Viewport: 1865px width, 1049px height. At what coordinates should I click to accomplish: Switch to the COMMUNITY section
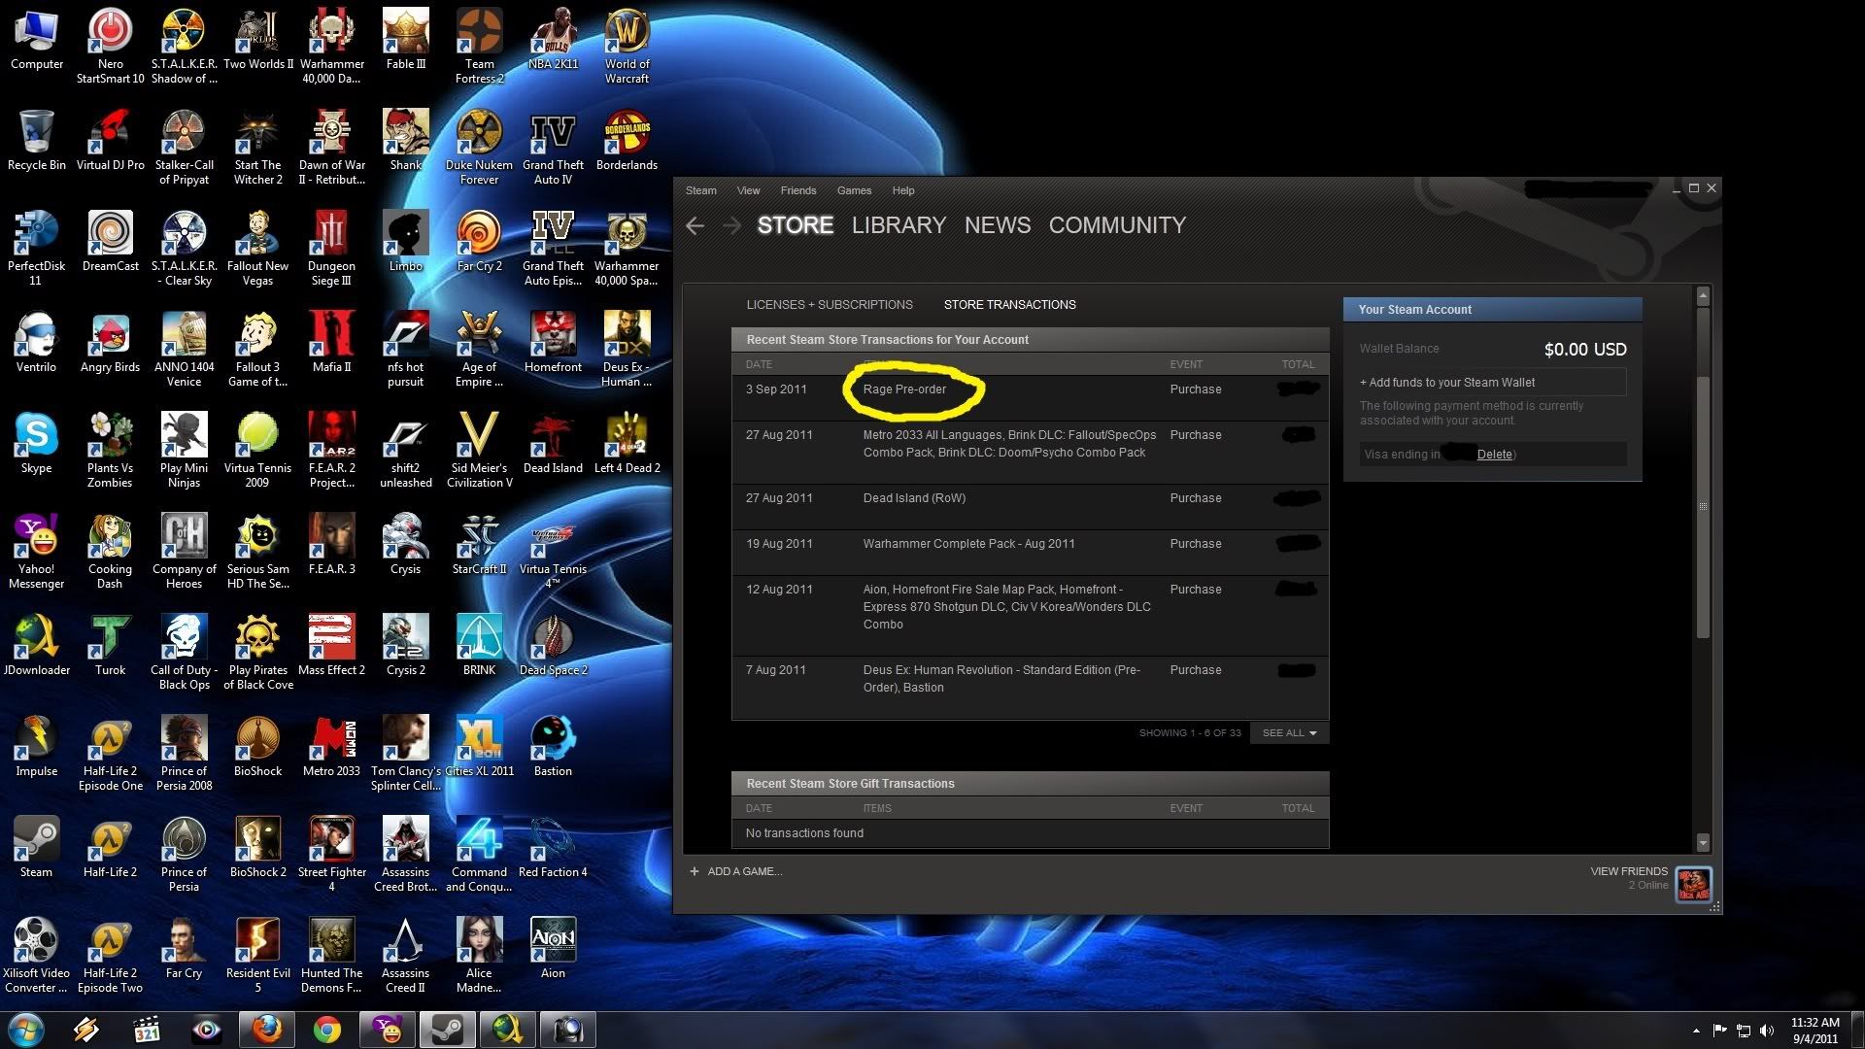[x=1117, y=225]
